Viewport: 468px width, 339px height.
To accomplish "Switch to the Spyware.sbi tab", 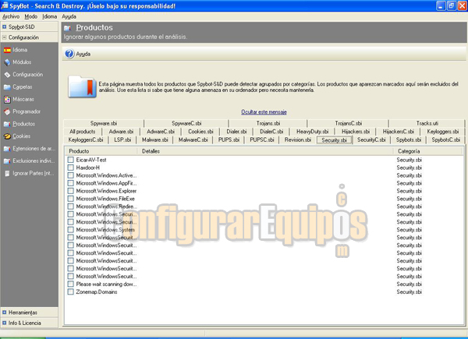I will pyautogui.click(x=104, y=123).
